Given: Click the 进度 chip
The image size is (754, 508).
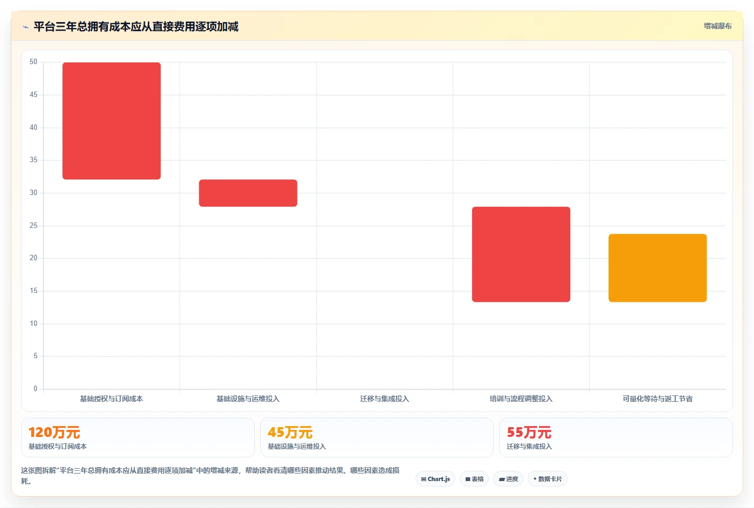Looking at the screenshot, I should (508, 479).
